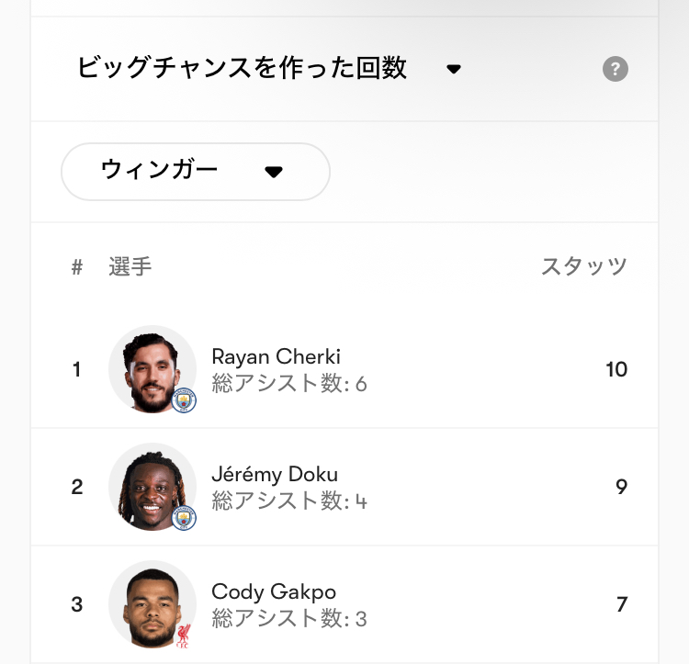Select the Jérémy Doku player name
The height and width of the screenshot is (664, 689).
pyautogui.click(x=275, y=474)
